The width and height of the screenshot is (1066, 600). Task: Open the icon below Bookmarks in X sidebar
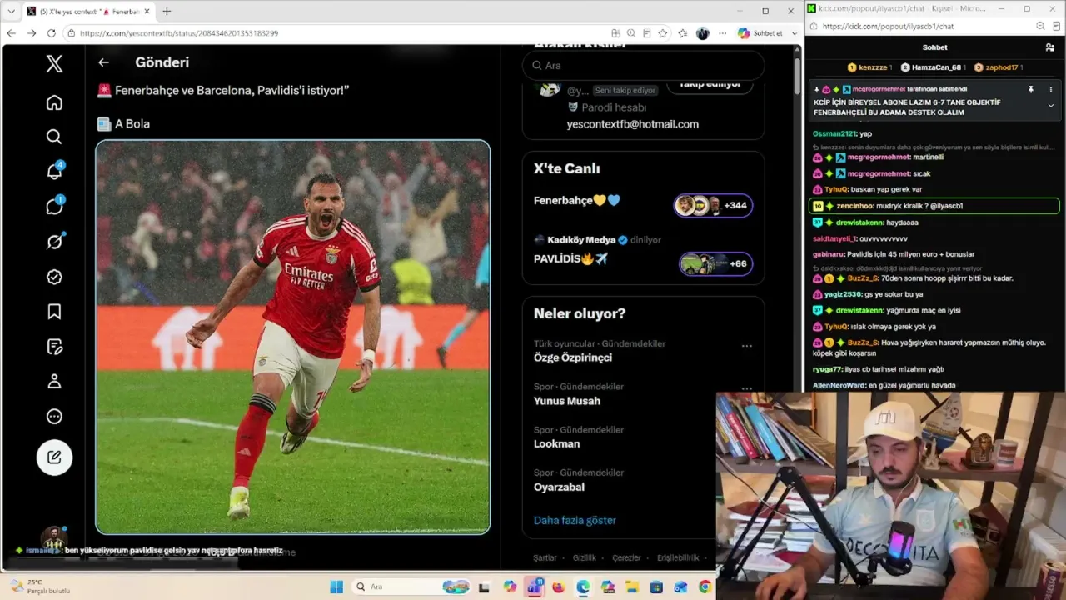(54, 347)
